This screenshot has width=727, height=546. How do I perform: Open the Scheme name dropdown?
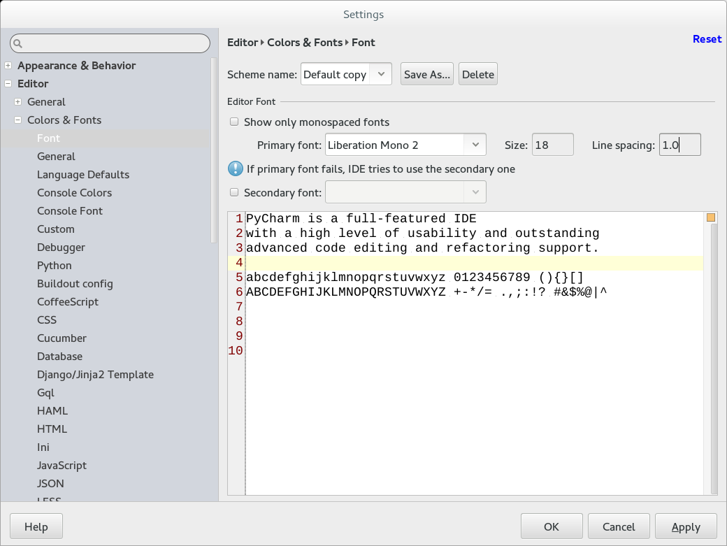[380, 74]
